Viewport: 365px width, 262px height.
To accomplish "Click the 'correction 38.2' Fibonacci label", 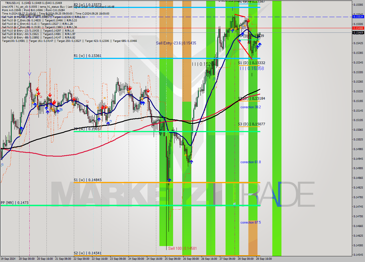I will (x=250, y=107).
